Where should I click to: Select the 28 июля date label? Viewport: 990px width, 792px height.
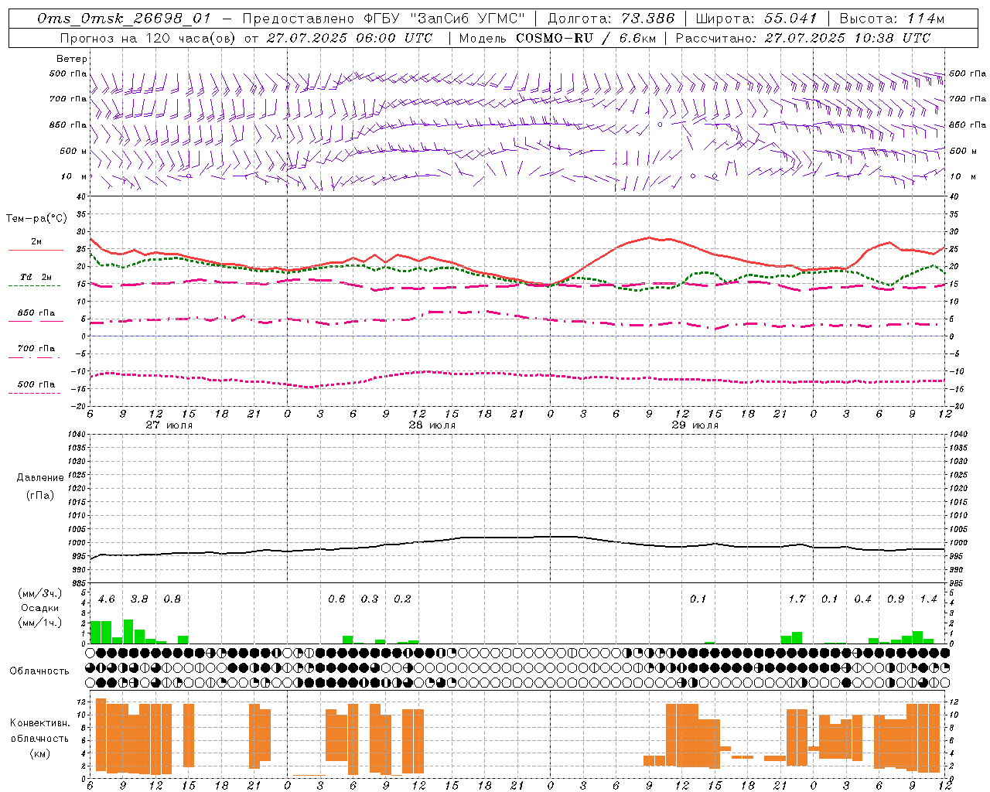[432, 425]
